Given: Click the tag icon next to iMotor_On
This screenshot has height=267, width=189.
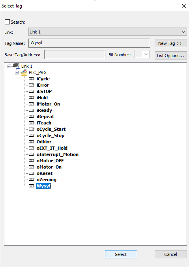Looking at the screenshot, I should pyautogui.click(x=32, y=104).
